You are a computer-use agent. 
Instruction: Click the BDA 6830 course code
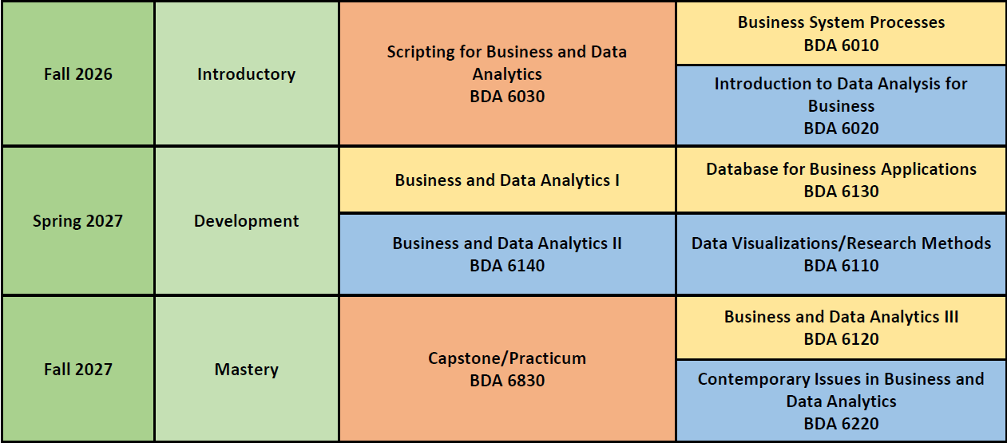pyautogui.click(x=507, y=381)
